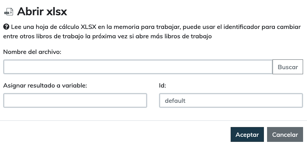Click the Asignar resultado a variable label
Viewport: 307px width, 145px height.
45,86
